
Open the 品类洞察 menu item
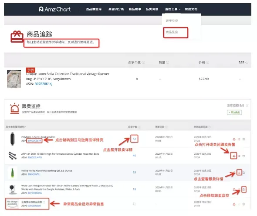click(152, 9)
